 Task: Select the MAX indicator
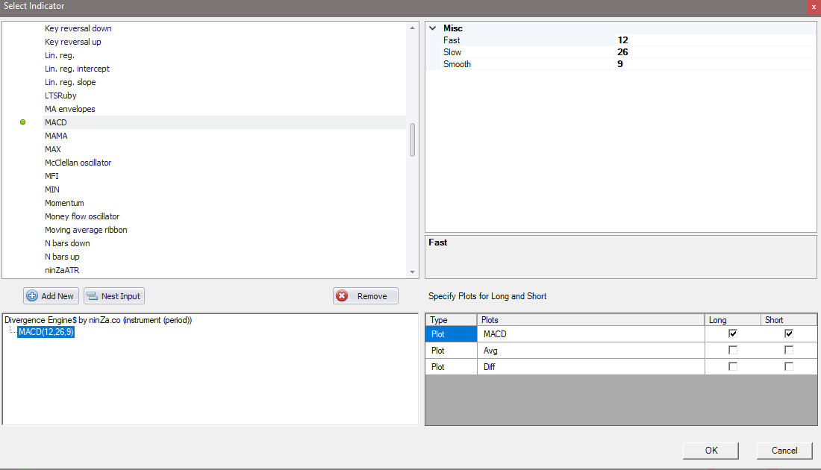point(53,149)
